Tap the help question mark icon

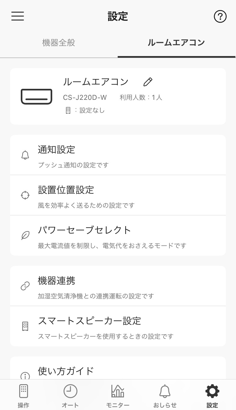coord(220,16)
